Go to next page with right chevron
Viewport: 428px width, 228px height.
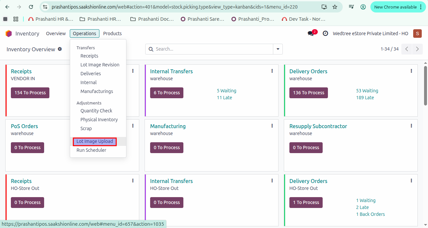(x=417, y=49)
